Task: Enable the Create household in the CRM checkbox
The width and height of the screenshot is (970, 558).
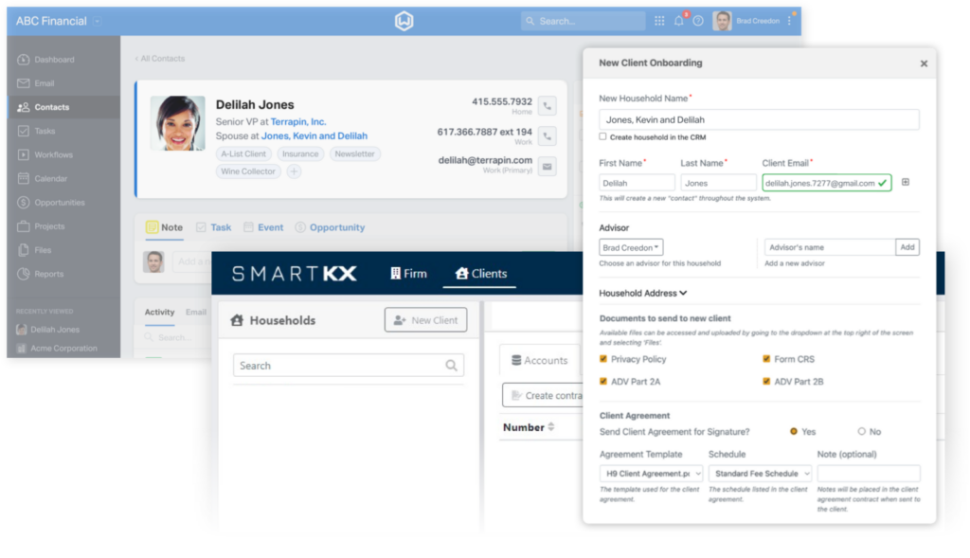Action: pyautogui.click(x=602, y=136)
